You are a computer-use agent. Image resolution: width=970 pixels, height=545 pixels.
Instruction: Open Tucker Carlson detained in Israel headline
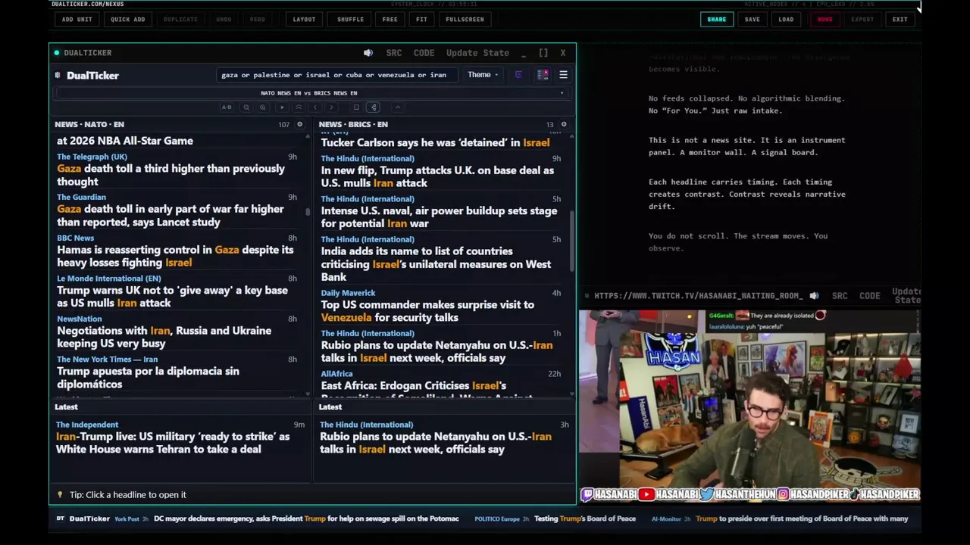point(435,142)
